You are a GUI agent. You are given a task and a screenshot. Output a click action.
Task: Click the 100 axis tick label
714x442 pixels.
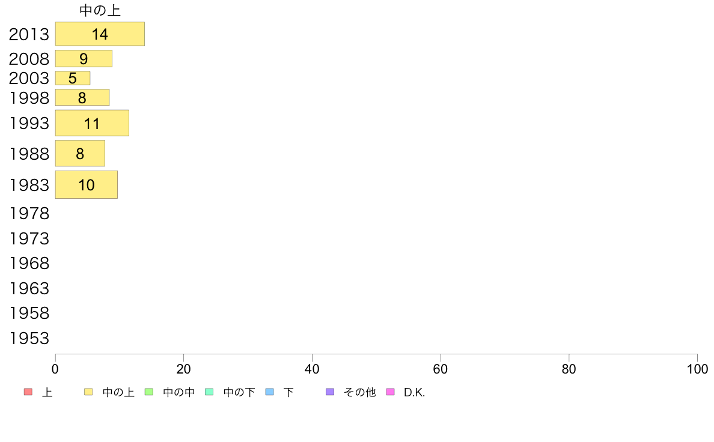click(697, 369)
